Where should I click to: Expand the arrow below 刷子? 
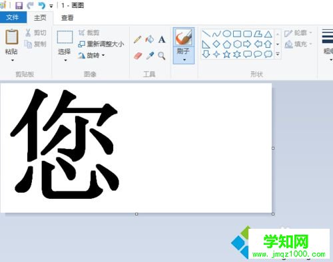coord(184,60)
